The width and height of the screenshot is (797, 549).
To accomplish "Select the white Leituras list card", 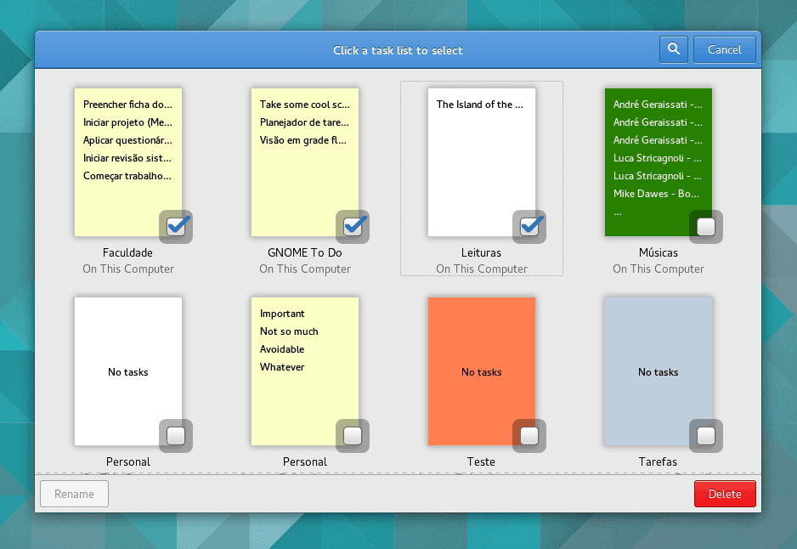I will pyautogui.click(x=482, y=162).
